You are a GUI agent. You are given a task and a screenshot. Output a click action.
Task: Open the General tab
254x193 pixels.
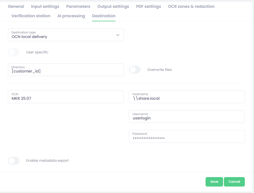(16, 6)
